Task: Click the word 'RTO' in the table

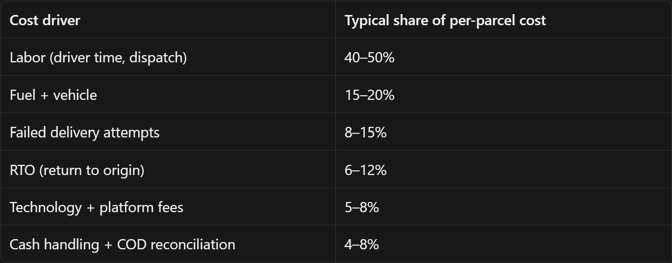Action: 22,170
